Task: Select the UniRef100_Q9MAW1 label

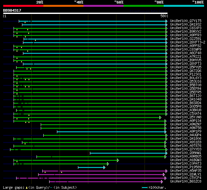Action: (186, 153)
